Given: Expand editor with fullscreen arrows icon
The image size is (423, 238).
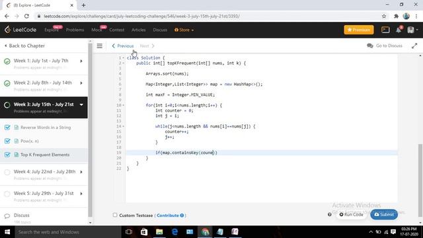Looking at the screenshot, I should pos(414,46).
